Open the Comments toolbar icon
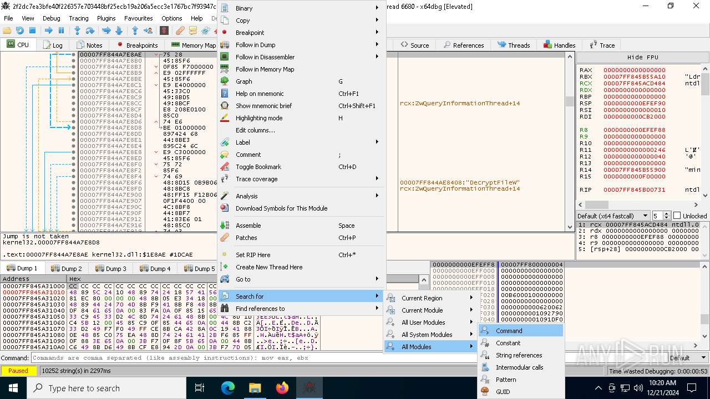The width and height of the screenshot is (710, 399). [193, 30]
